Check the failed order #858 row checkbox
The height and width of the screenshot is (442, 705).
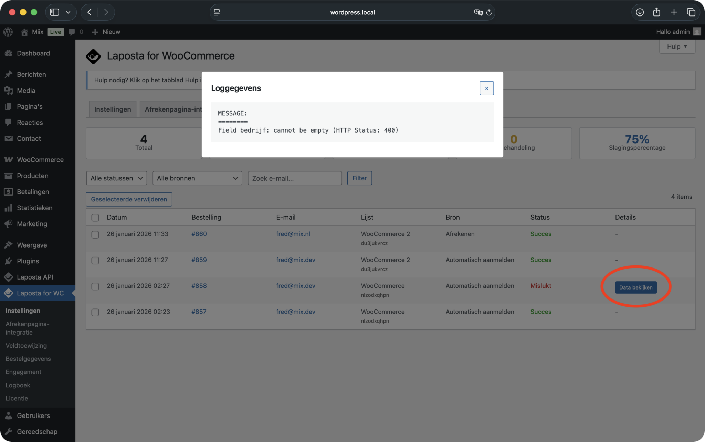click(x=95, y=286)
